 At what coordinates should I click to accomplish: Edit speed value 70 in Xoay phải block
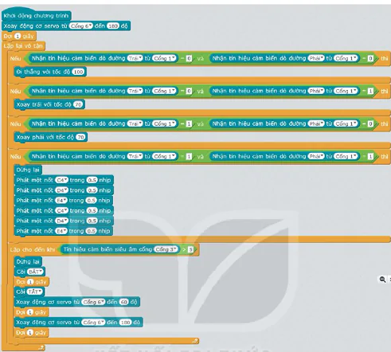tap(80, 137)
